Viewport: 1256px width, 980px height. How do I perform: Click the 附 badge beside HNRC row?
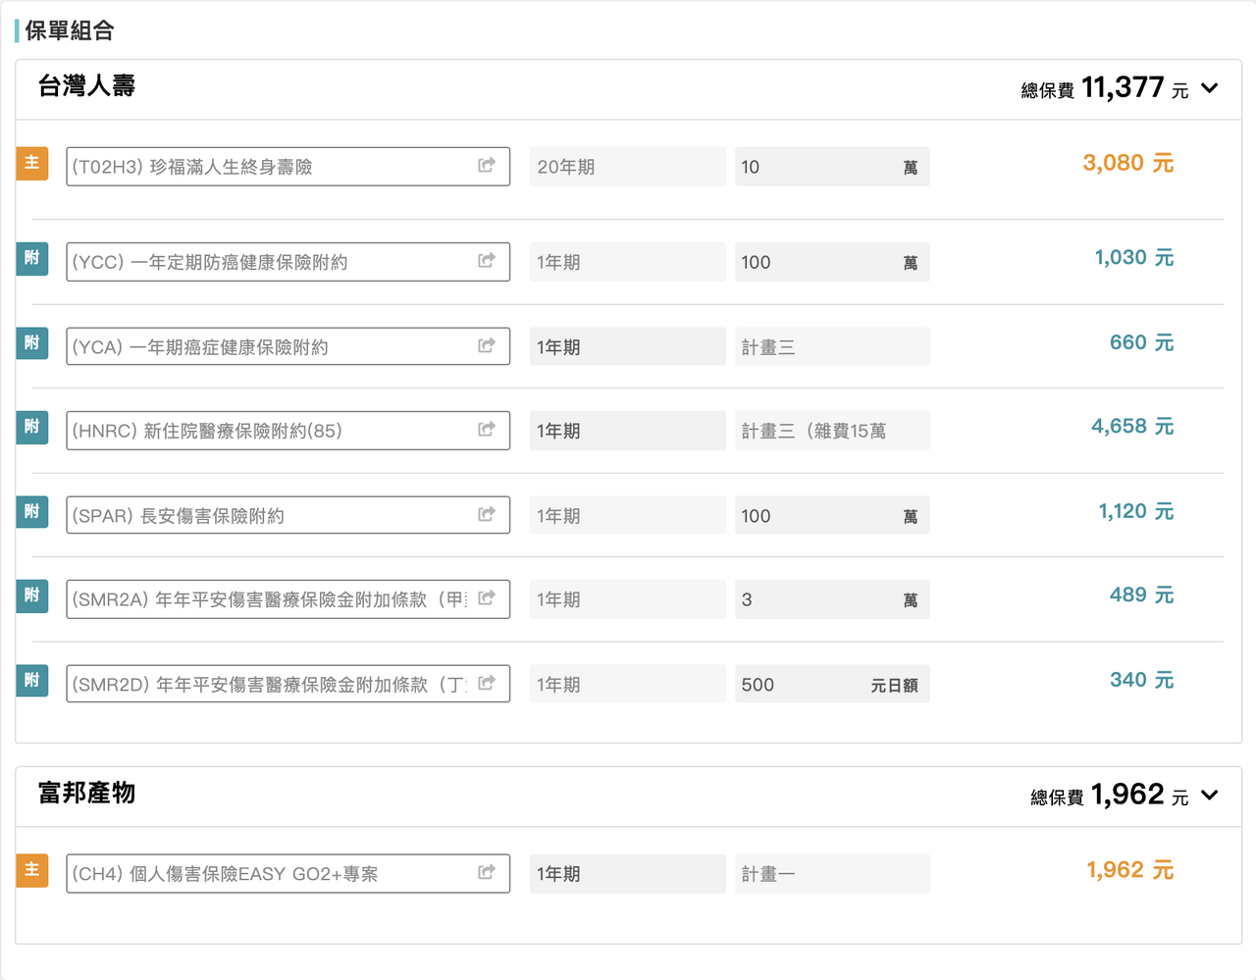tap(32, 427)
